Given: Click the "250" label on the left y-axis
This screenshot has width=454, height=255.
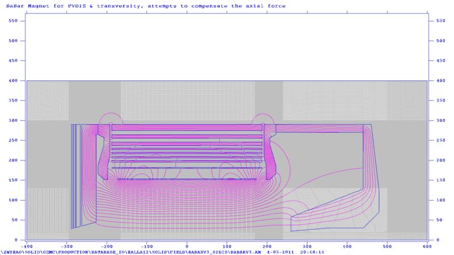Looking at the screenshot, I should [13, 140].
